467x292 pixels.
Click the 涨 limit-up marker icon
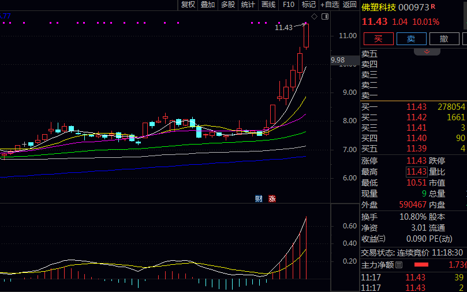click(x=272, y=199)
